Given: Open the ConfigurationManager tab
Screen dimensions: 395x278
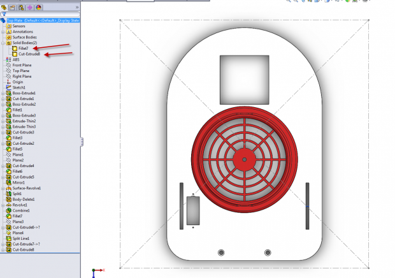Looking at the screenshot, I should [x=22, y=7].
